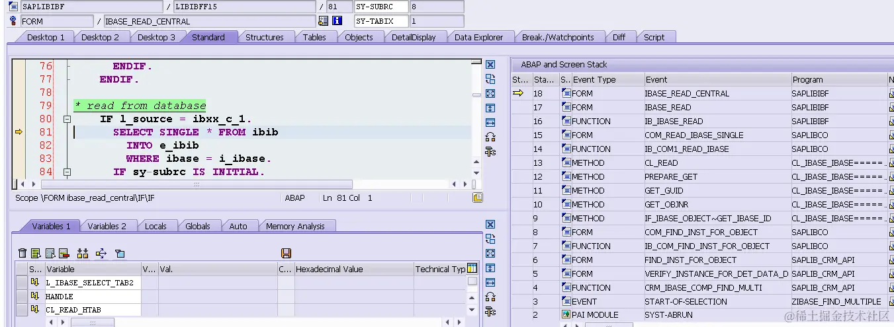Collapse the IF sy-subrc block at line 84

(x=66, y=172)
